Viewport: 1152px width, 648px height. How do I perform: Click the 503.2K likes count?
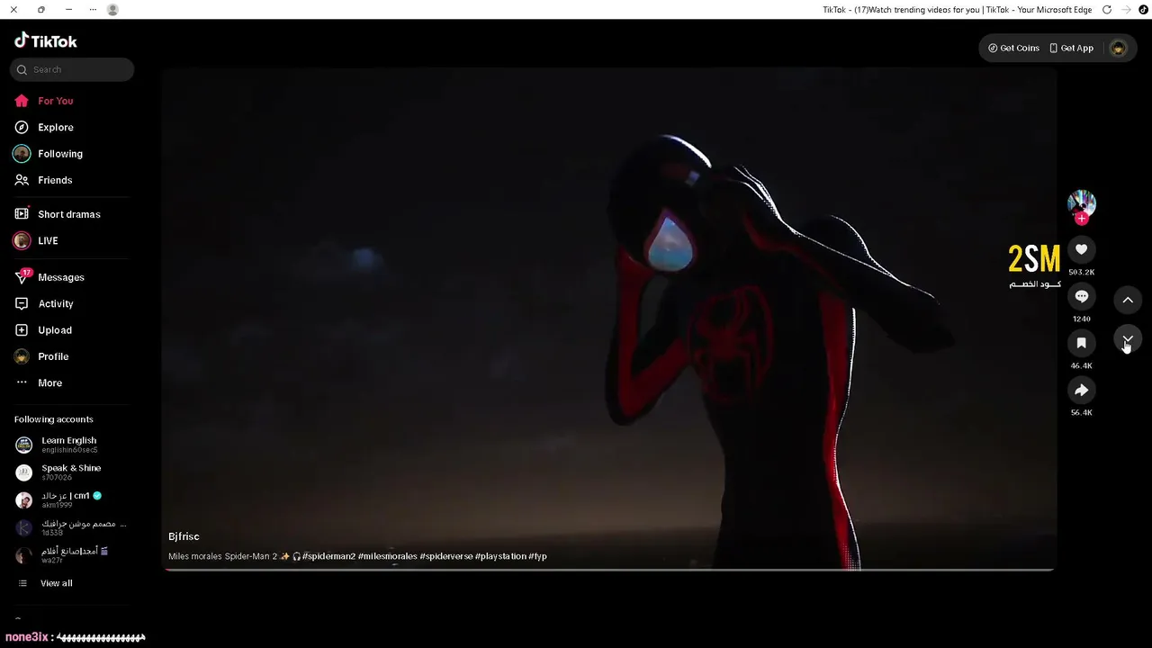1082,272
